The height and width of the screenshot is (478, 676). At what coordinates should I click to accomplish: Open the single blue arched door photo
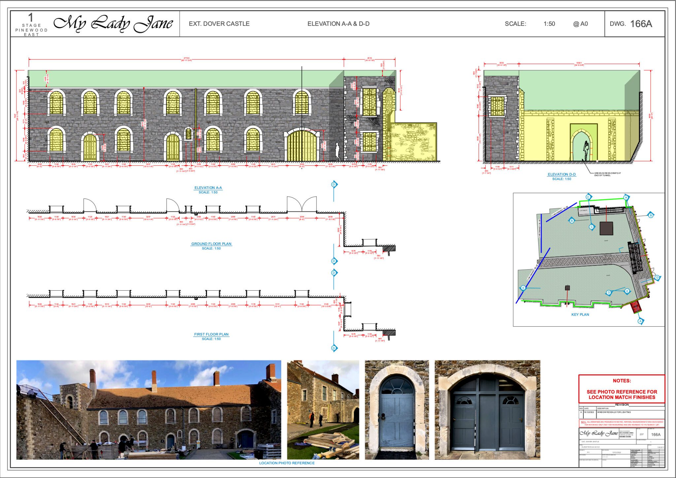[x=397, y=410]
